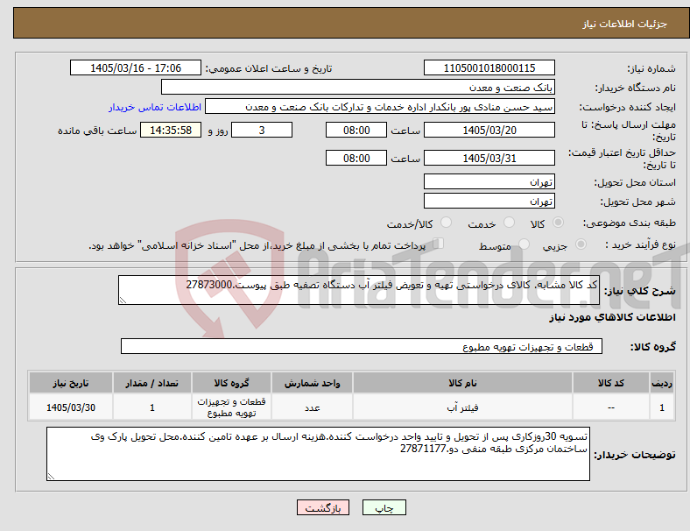690x531 pixels.
Task: Click the عدد unit cell
Action: (x=312, y=407)
